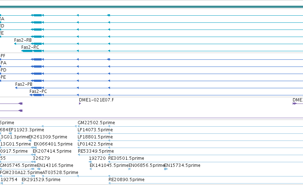Select the EN15734.5prime EST label
303x185 pixels.
182,165
